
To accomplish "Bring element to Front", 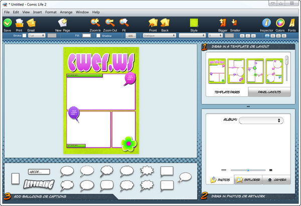I will [153, 23].
